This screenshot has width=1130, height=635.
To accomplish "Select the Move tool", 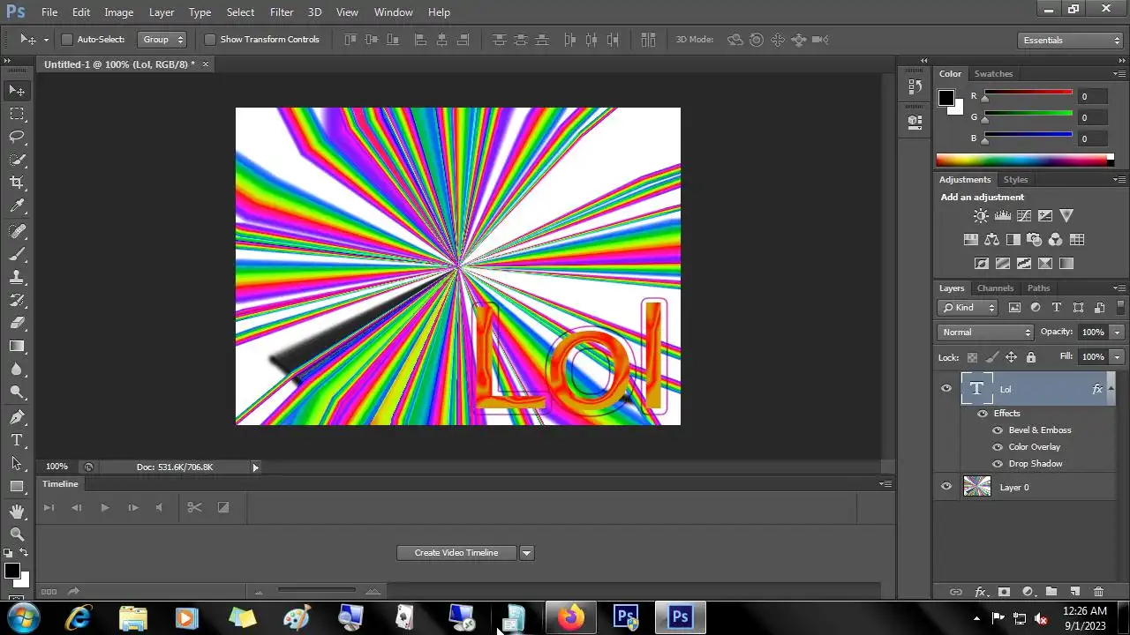I will click(x=17, y=90).
